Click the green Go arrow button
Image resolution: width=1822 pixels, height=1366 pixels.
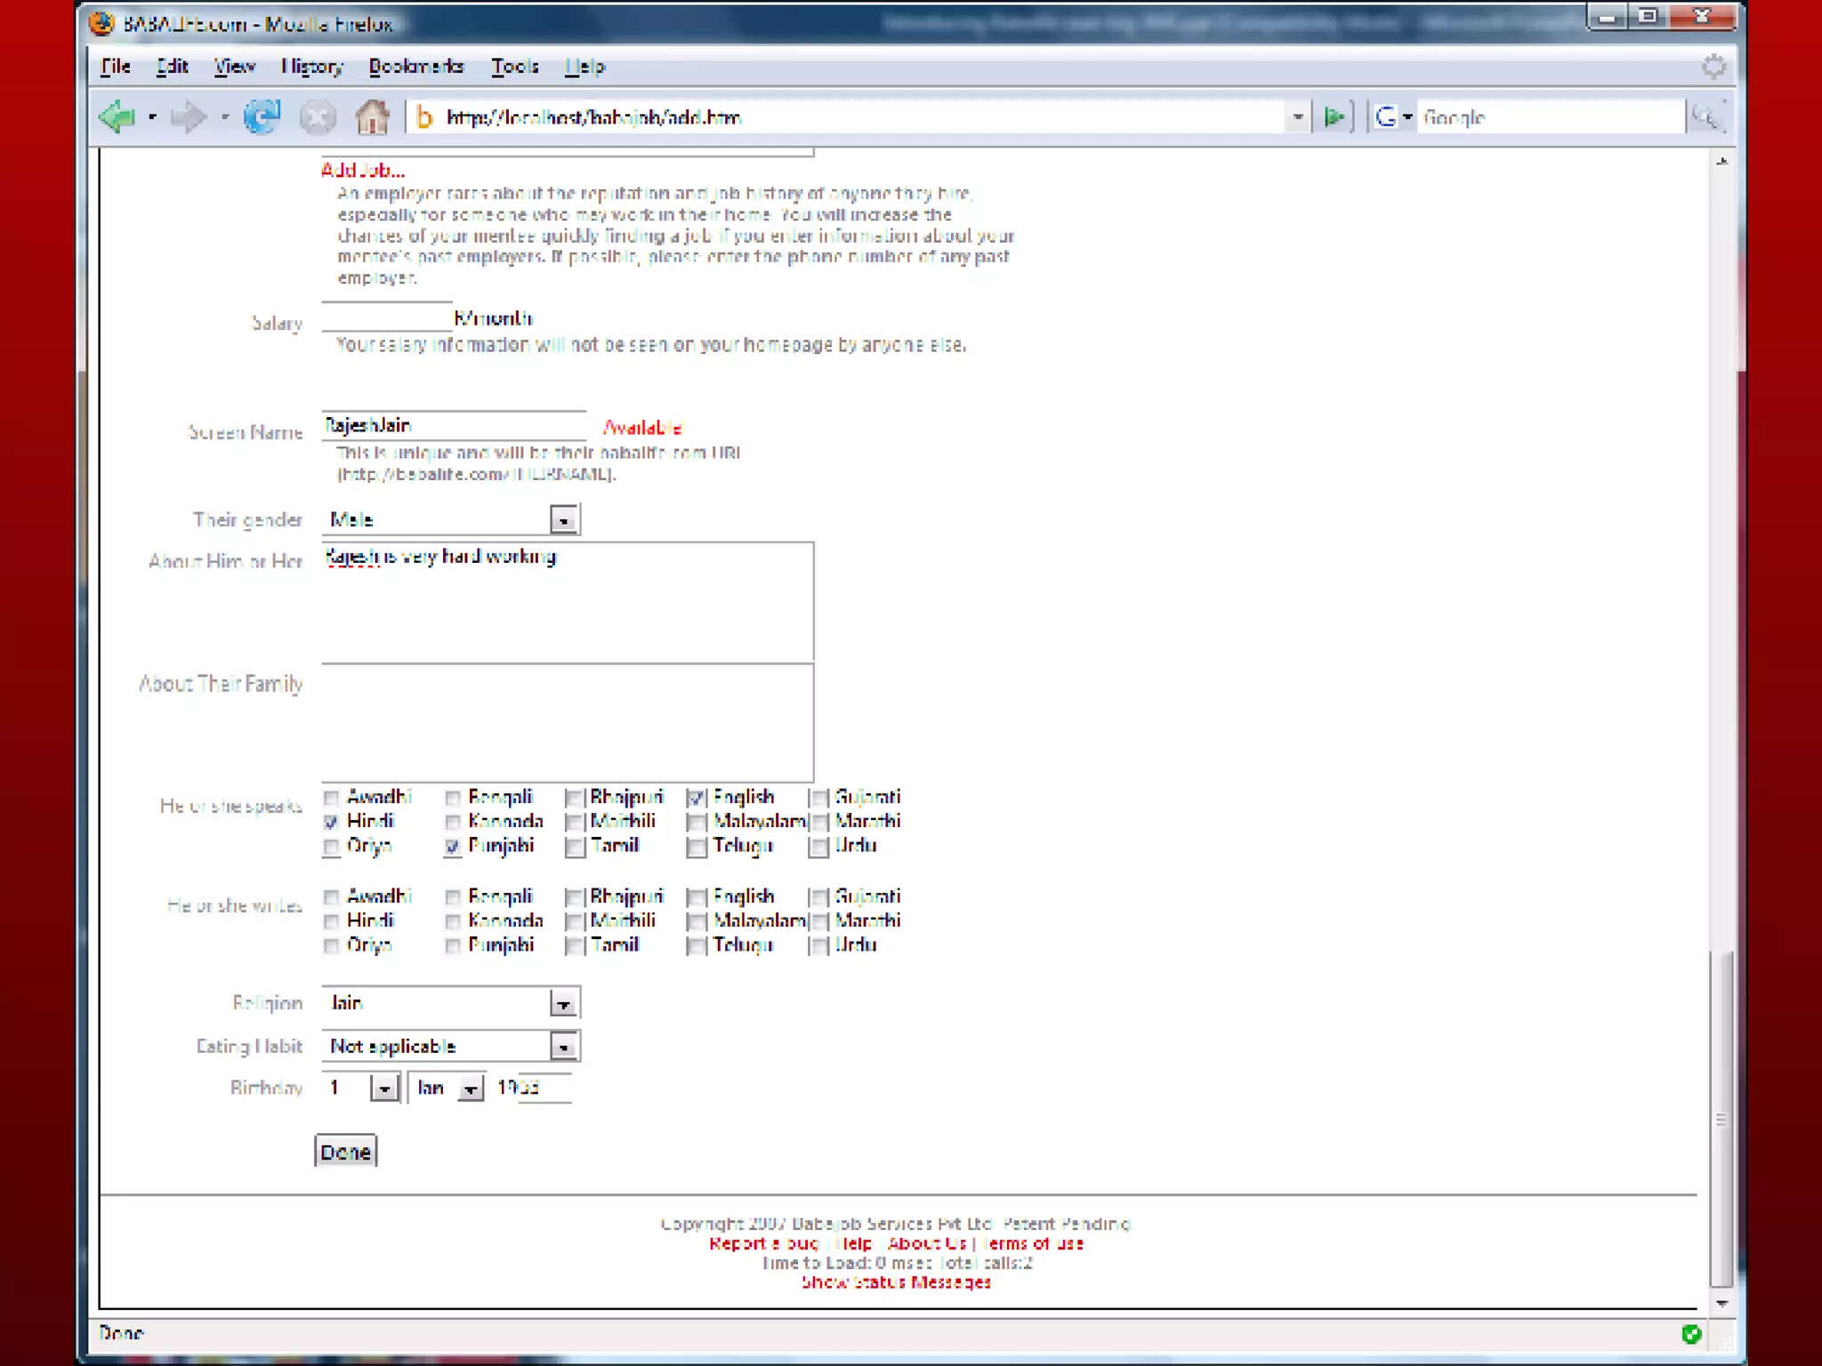(x=1334, y=117)
